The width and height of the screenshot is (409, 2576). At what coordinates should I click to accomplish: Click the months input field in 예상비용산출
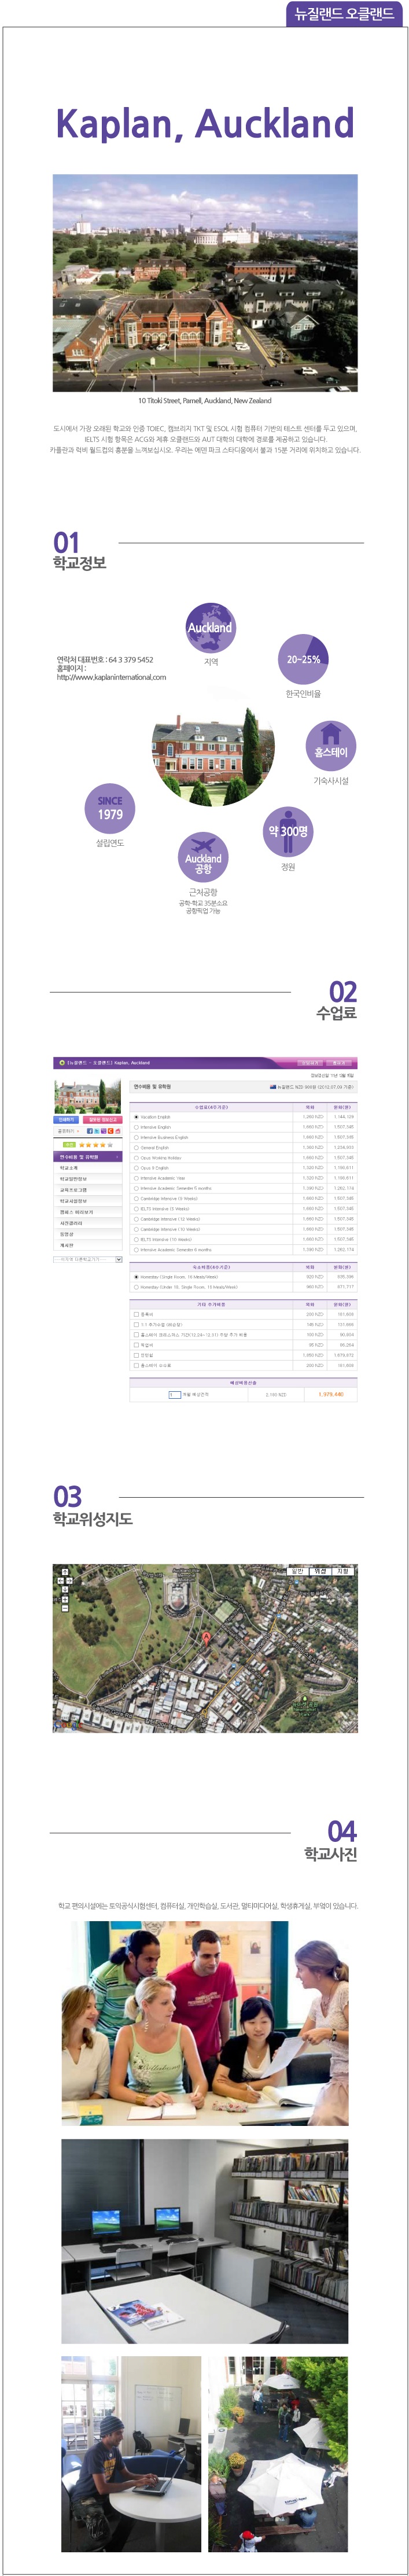point(174,1394)
